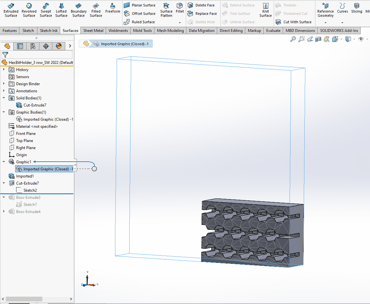Screen dimensions: 370x304
Task: Select the Swept Surface tool
Action: 46,10
